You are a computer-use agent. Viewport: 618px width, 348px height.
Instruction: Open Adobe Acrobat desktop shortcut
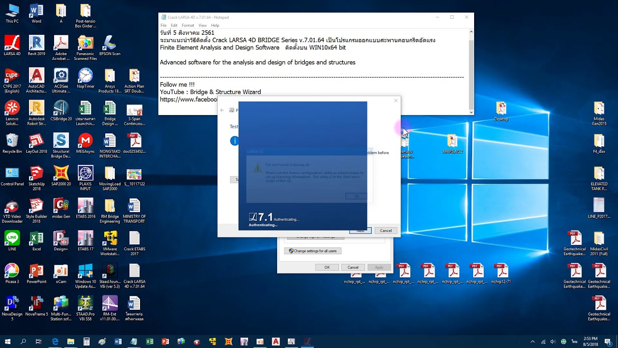[61, 48]
